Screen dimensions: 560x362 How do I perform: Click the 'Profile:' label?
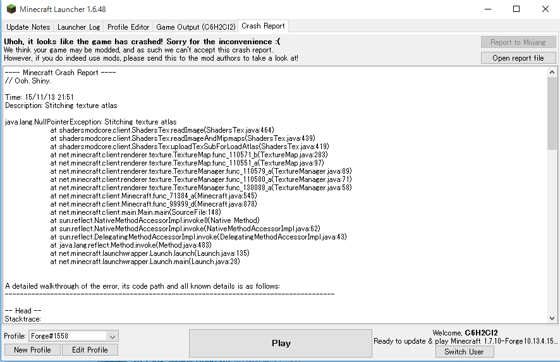click(15, 336)
